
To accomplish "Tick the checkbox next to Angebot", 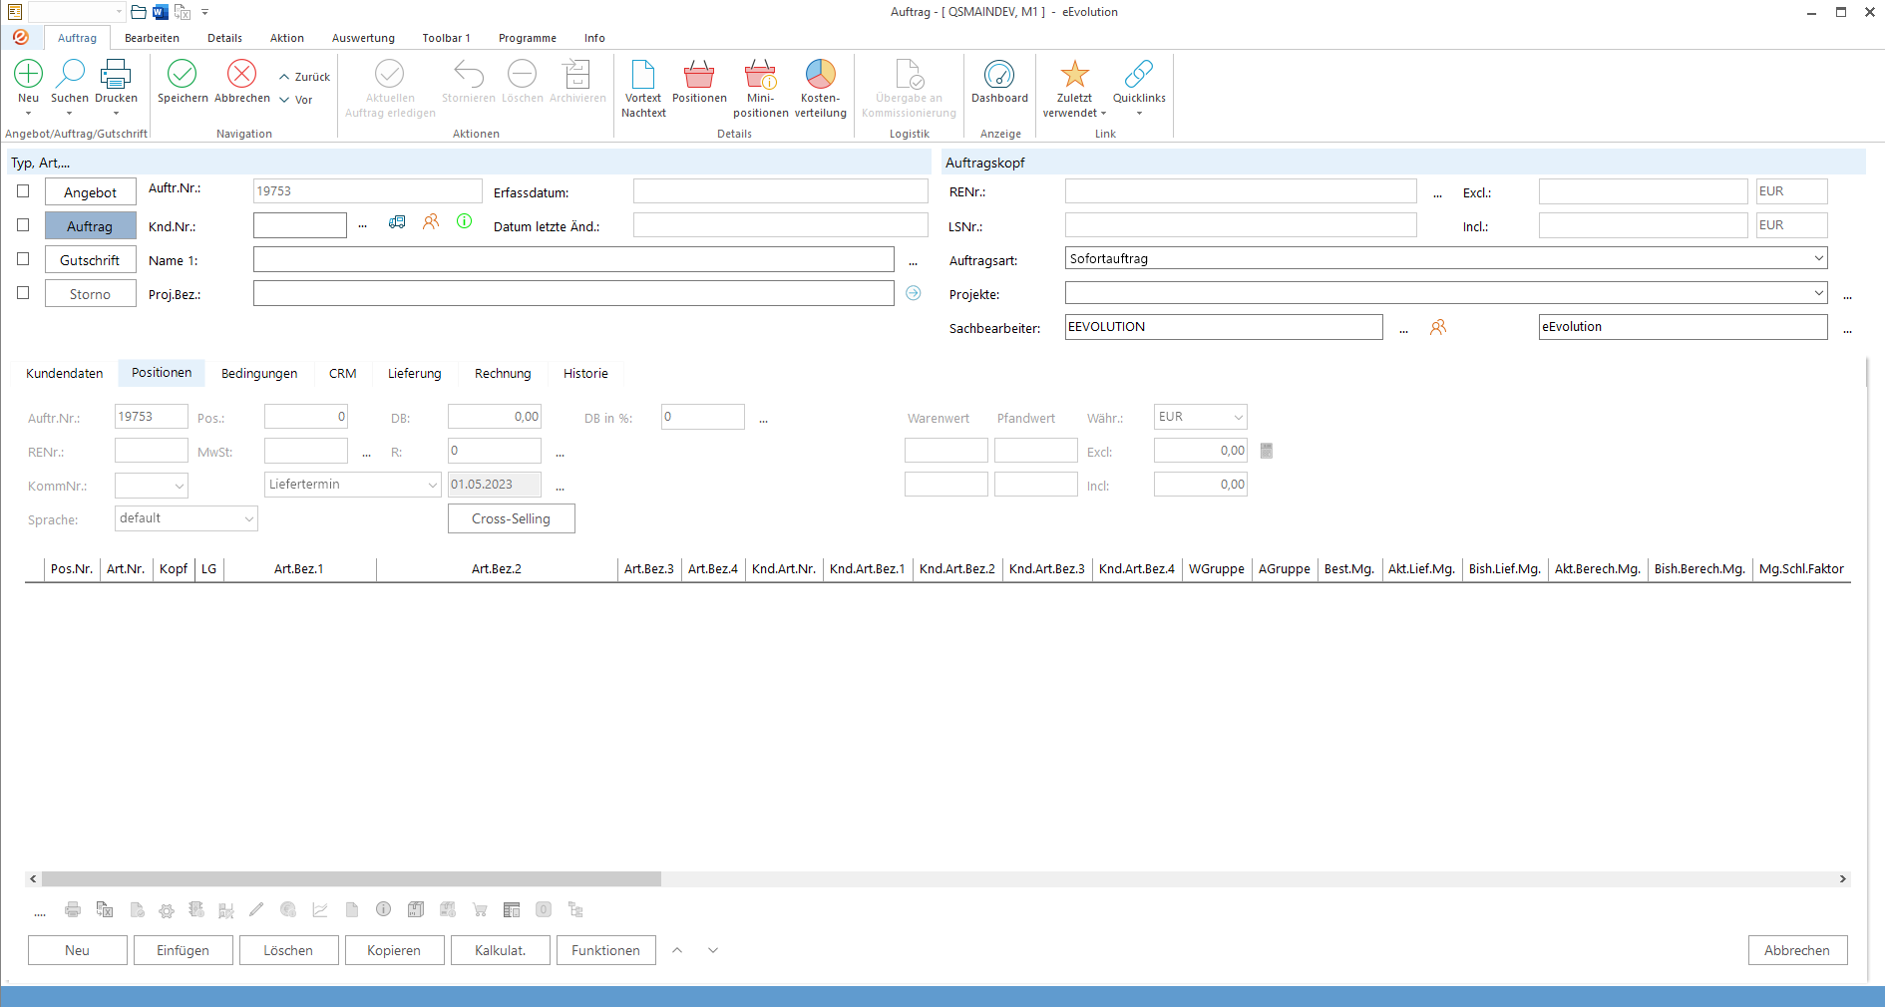I will [x=23, y=191].
